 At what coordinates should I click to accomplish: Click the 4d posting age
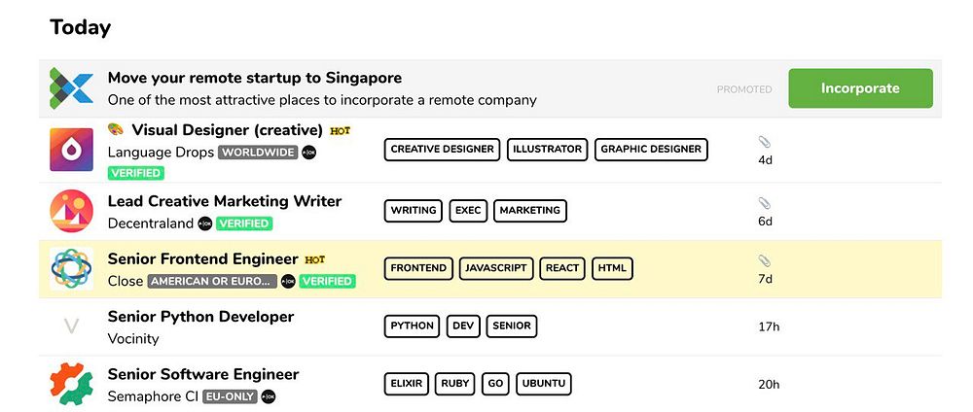(x=765, y=160)
